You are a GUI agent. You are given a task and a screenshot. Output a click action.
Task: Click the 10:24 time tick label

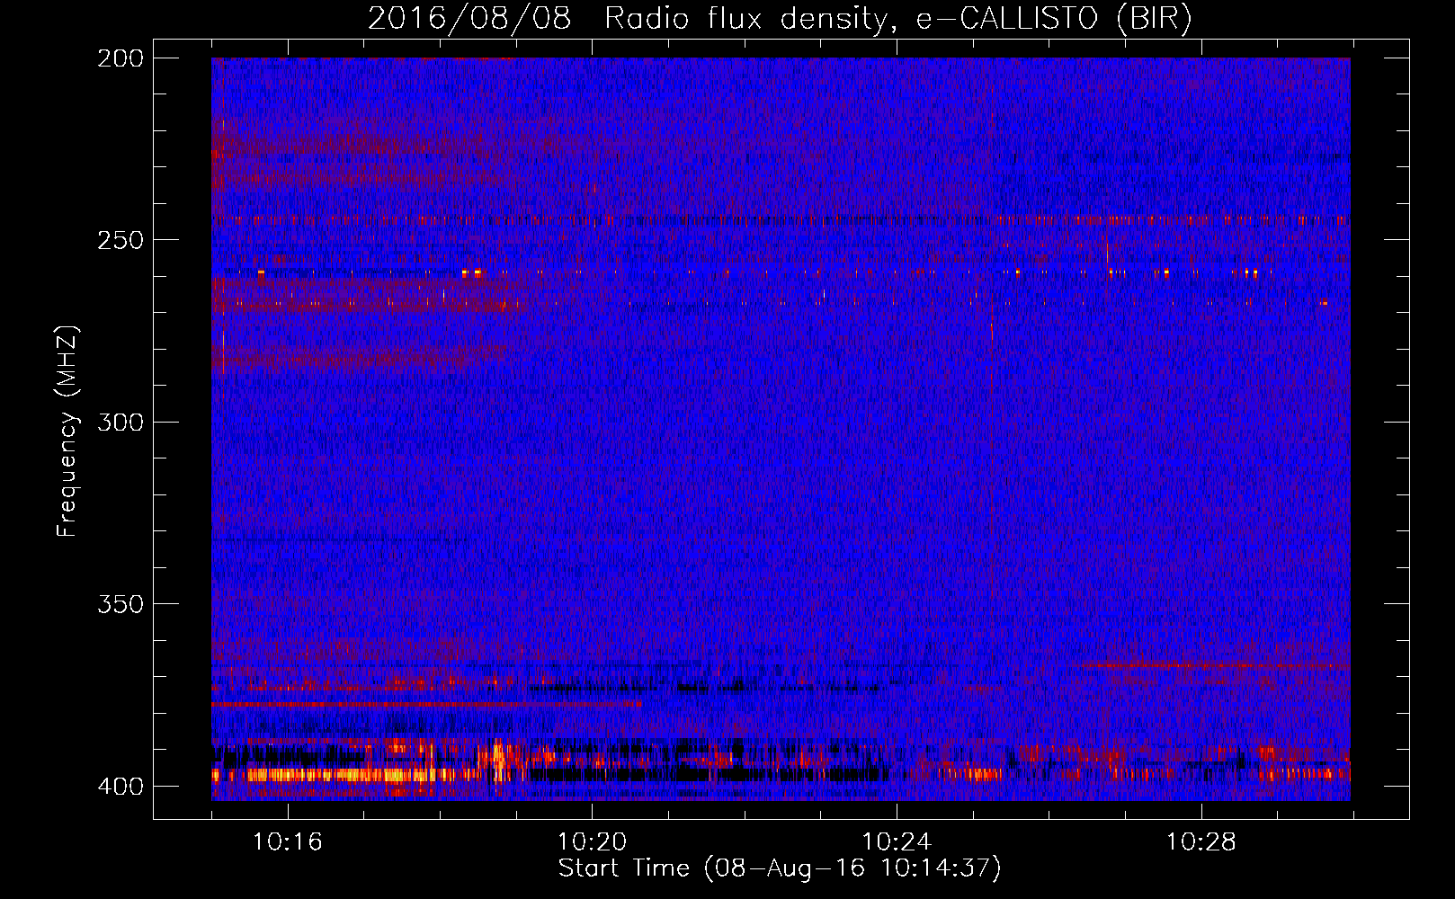click(x=896, y=842)
